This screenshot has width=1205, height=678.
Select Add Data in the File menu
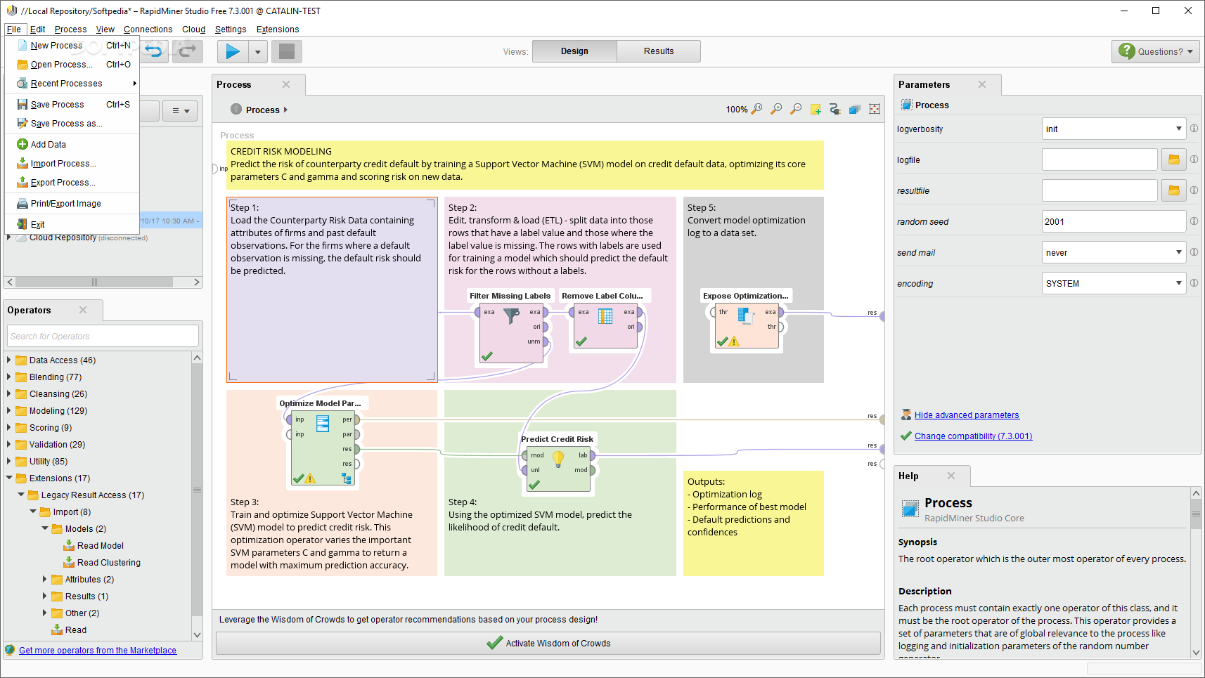(x=73, y=144)
